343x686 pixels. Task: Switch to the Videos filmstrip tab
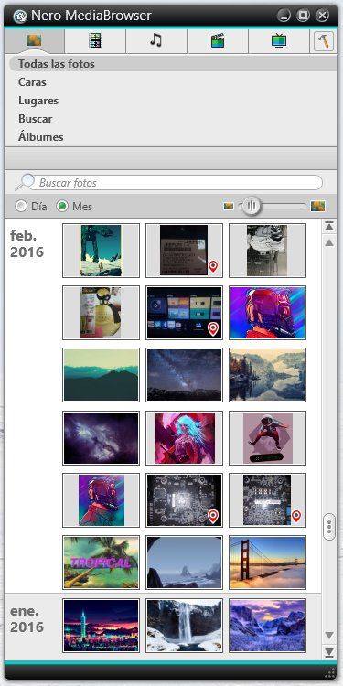coord(95,40)
